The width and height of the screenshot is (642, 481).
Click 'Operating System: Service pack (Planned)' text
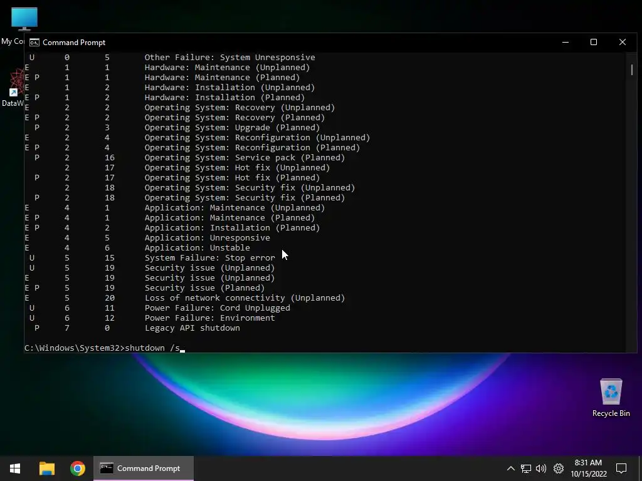tap(245, 157)
